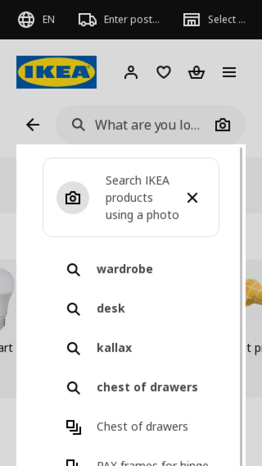Dismiss the photo search suggestion
262x466 pixels.
click(192, 198)
